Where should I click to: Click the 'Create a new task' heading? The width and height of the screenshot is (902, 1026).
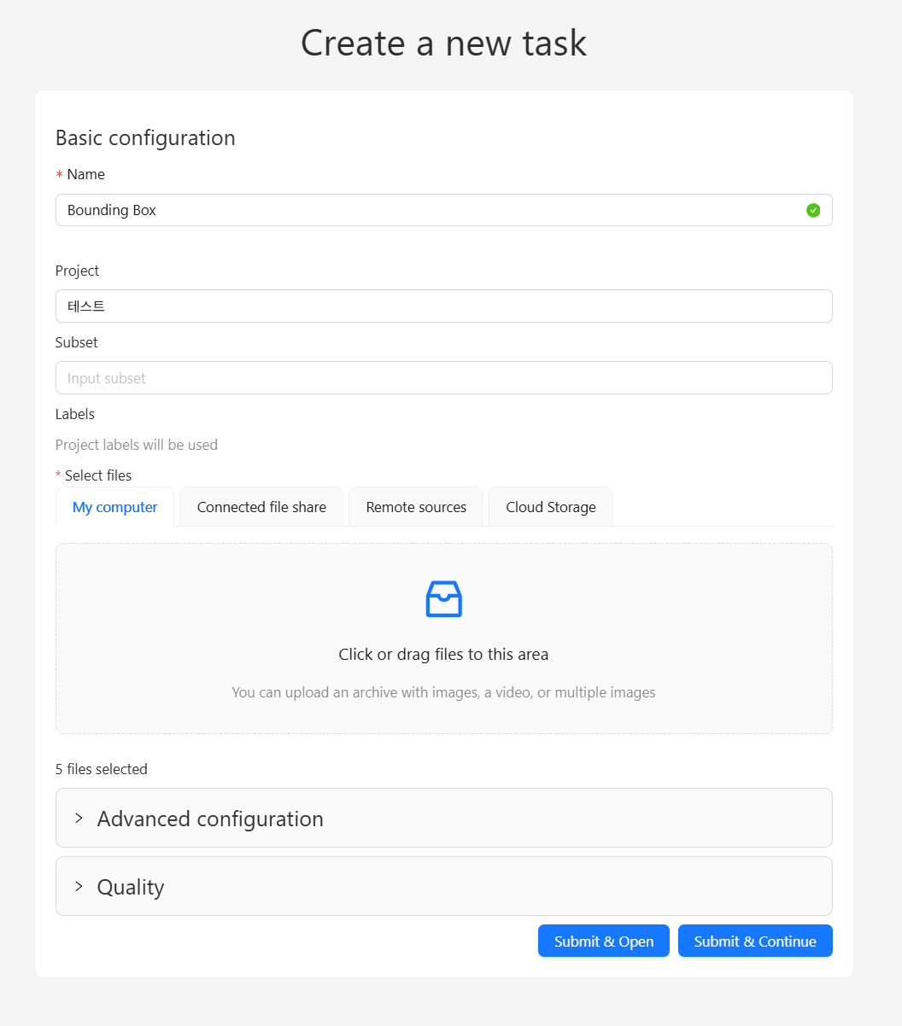pyautogui.click(x=443, y=44)
